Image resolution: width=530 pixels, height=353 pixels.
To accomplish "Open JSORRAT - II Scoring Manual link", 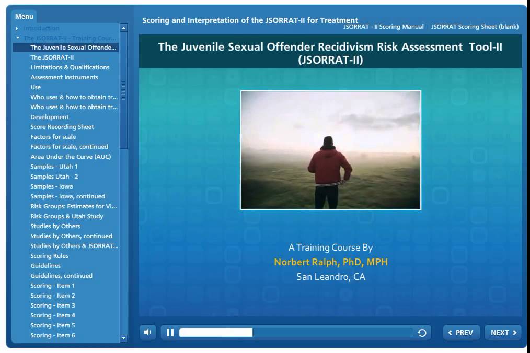I will click(383, 27).
